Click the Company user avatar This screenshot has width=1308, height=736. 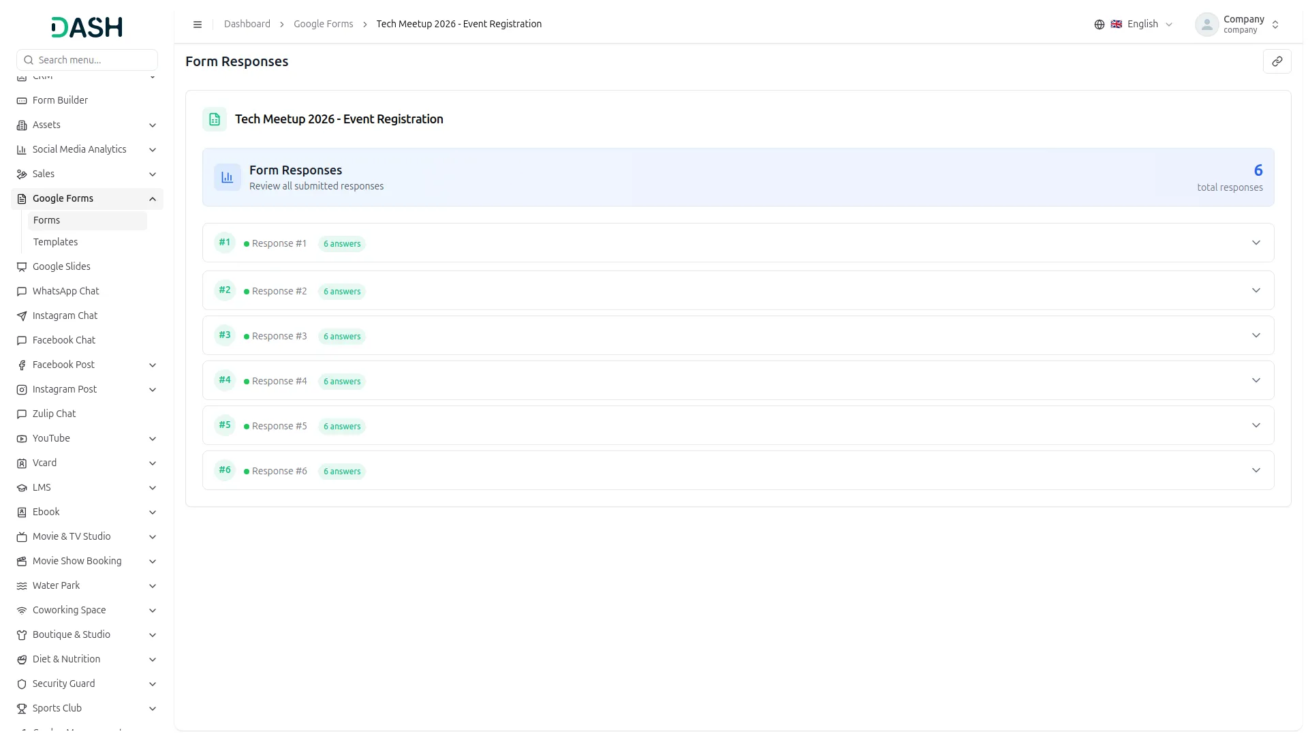[1206, 25]
